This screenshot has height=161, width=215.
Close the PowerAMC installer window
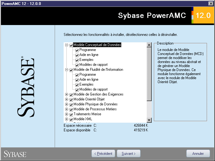(211, 4)
